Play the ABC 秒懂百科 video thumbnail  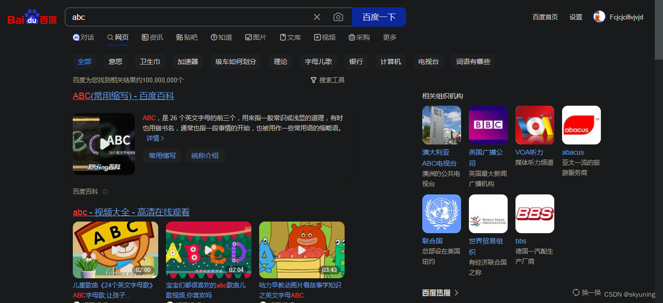[104, 144]
